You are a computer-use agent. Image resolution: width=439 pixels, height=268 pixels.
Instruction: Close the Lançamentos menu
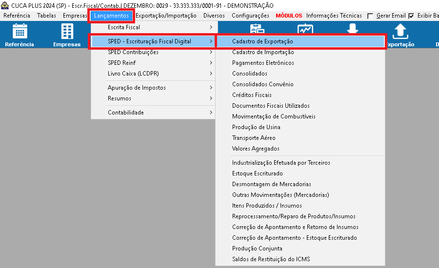point(111,16)
